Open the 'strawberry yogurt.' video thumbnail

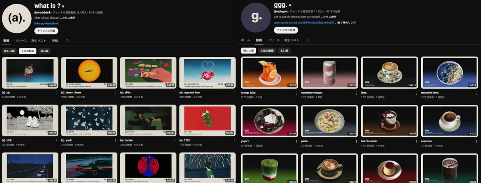point(329,73)
